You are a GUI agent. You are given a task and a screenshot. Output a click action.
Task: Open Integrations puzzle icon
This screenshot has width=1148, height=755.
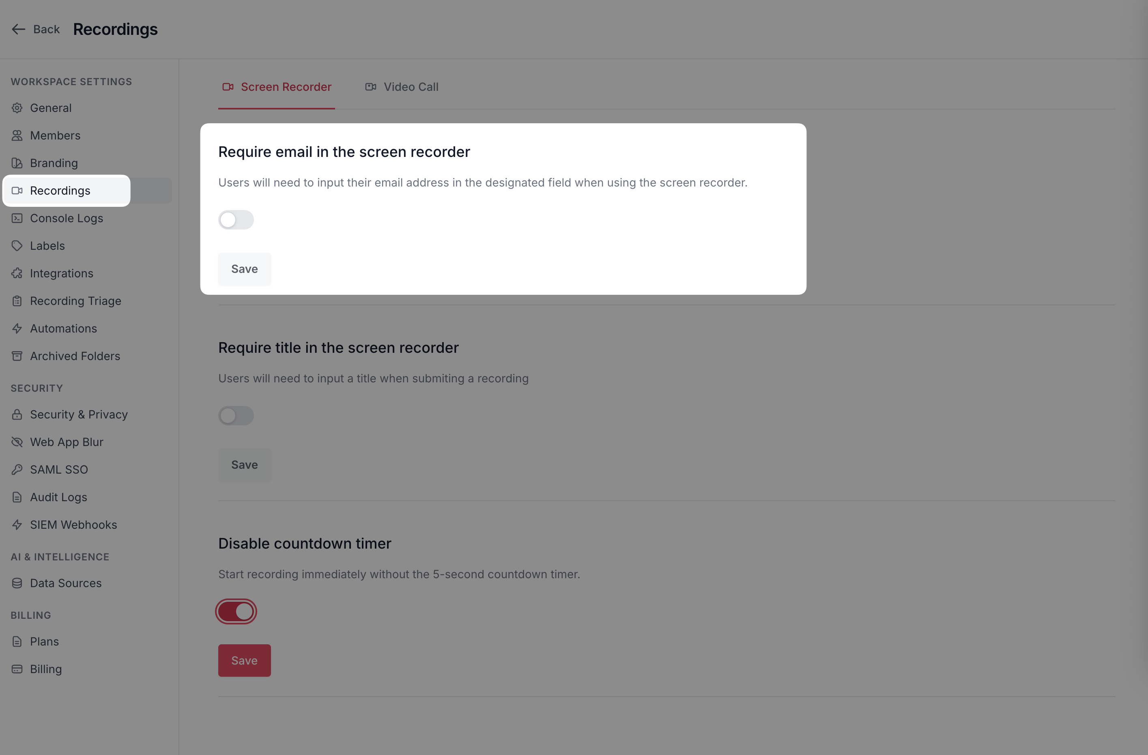(x=17, y=273)
